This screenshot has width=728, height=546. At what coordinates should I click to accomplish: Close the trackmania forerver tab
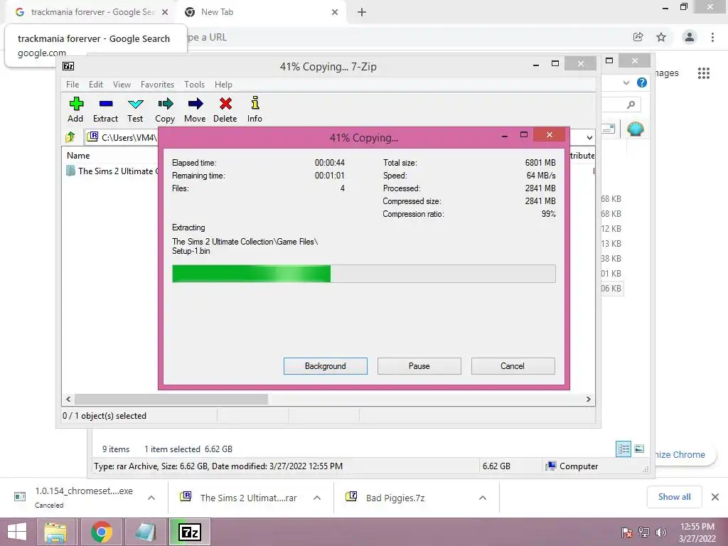[x=165, y=13]
